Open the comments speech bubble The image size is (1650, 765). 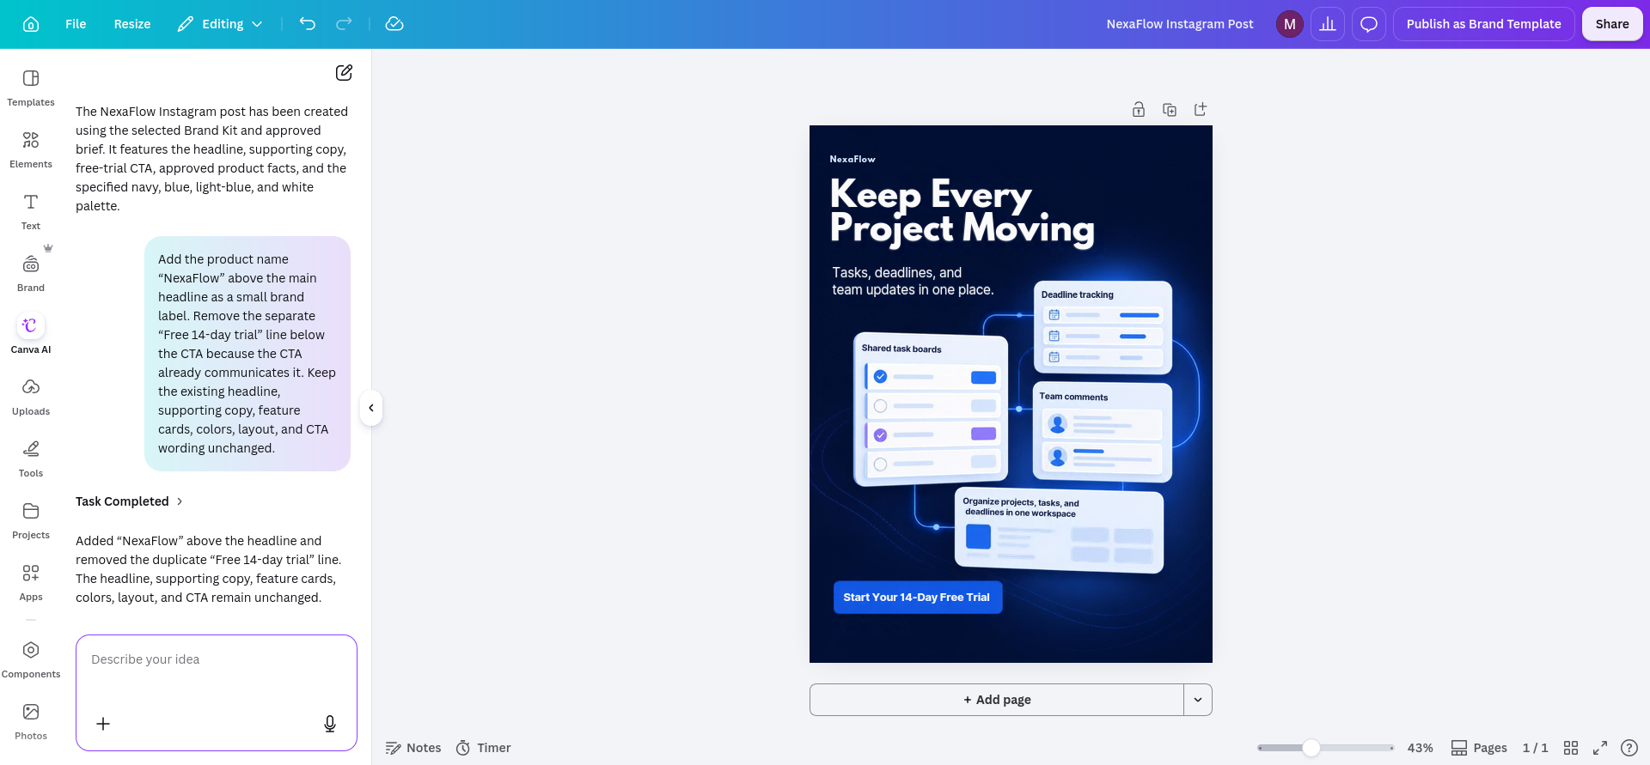(1369, 24)
